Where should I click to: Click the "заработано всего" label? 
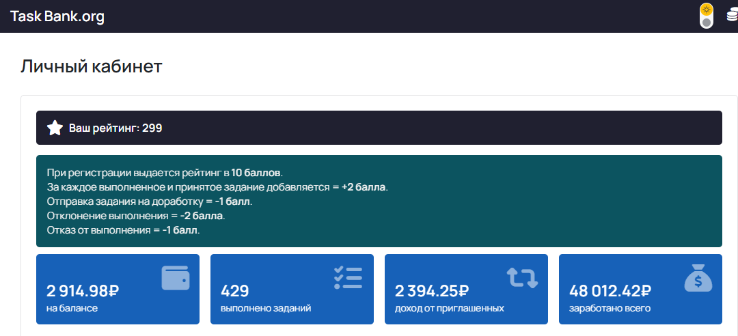click(610, 309)
